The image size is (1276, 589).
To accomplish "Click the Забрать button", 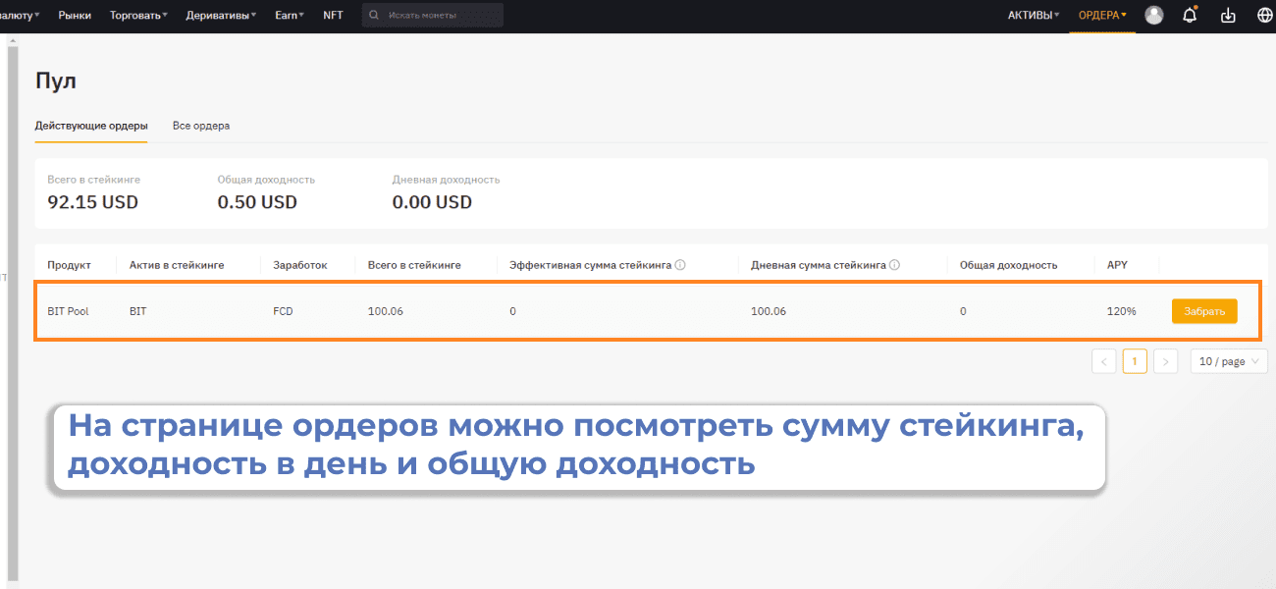I will tap(1204, 310).
